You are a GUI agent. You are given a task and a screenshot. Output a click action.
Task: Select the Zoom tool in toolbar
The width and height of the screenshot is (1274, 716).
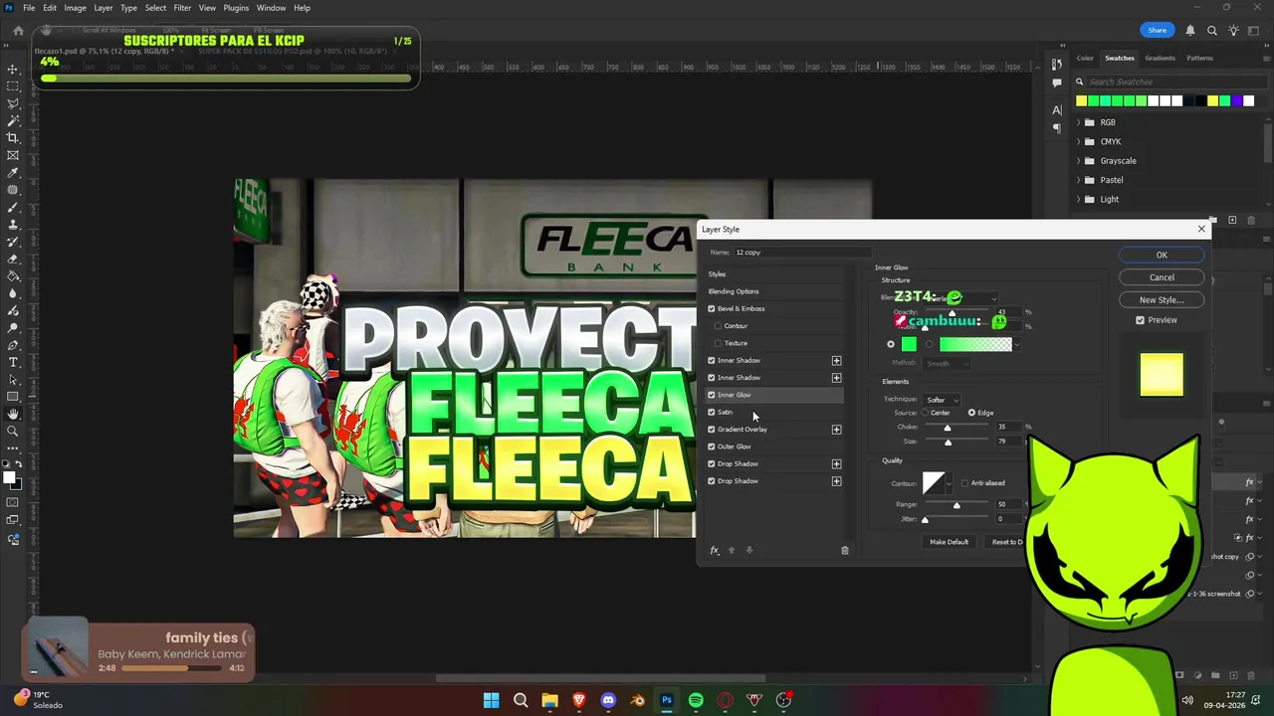13,431
